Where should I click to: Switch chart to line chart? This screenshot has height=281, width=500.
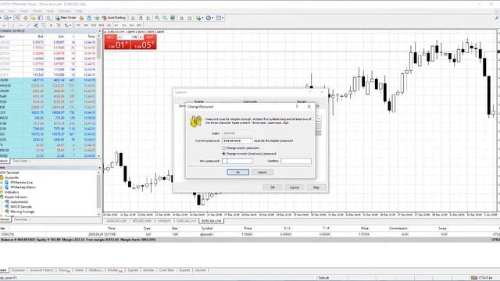click(148, 18)
